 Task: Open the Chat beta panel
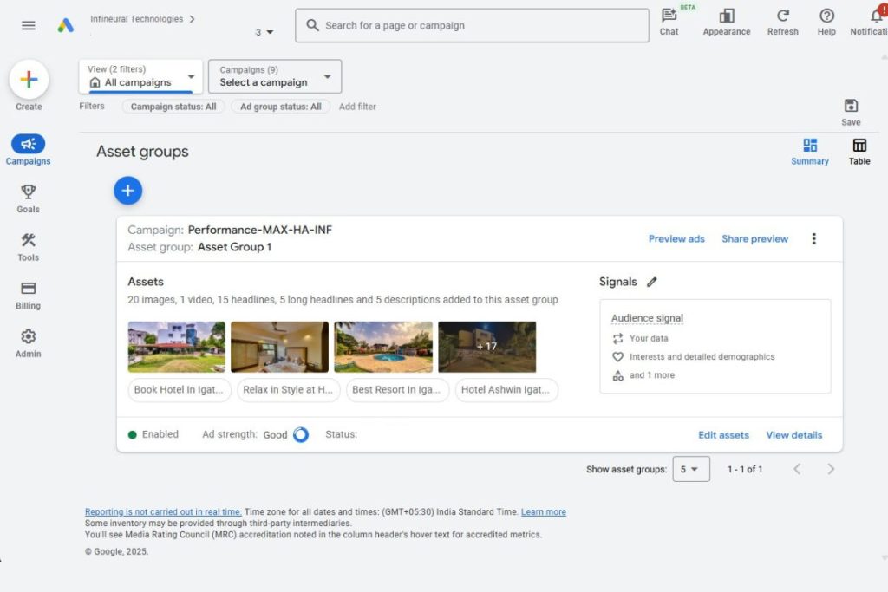tap(669, 19)
